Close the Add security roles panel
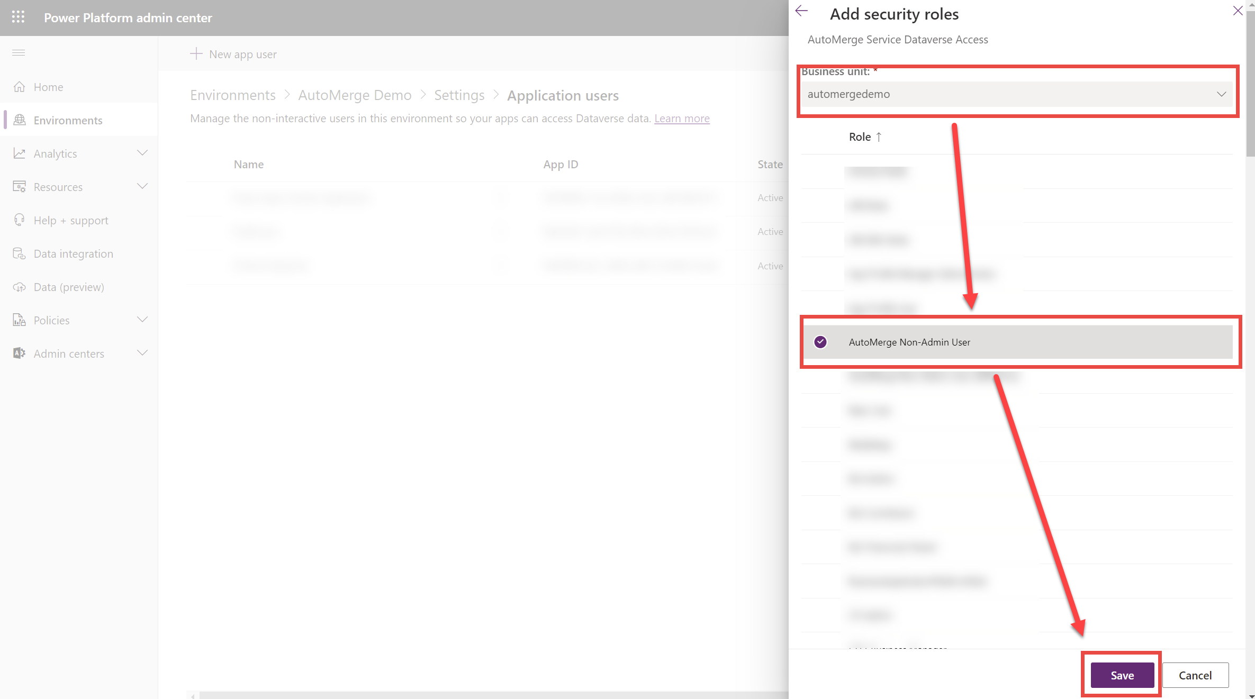Viewport: 1255px width, 699px height. coord(1238,11)
